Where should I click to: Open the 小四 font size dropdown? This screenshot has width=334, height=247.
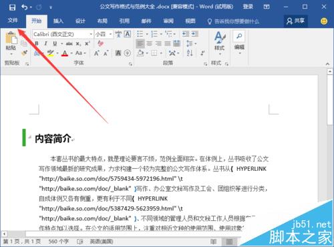pos(110,34)
